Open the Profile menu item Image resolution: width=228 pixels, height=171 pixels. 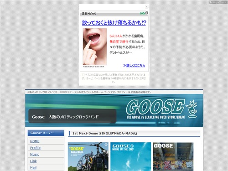[x=35, y=148]
